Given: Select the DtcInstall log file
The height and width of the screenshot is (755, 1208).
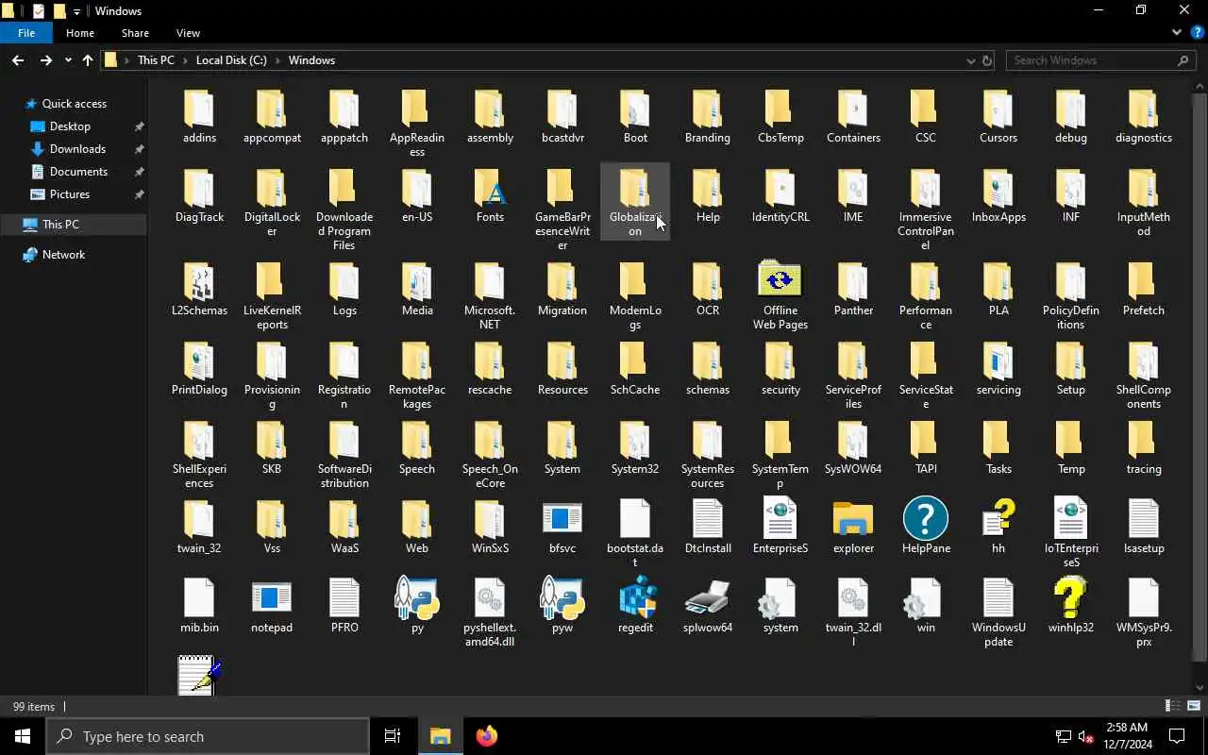Looking at the screenshot, I should (708, 519).
